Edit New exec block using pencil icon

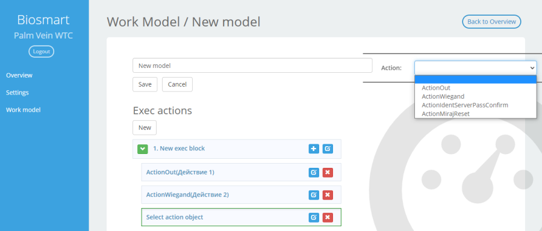coord(328,149)
